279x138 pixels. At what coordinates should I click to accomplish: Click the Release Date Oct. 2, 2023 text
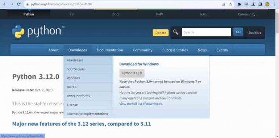point(32,90)
